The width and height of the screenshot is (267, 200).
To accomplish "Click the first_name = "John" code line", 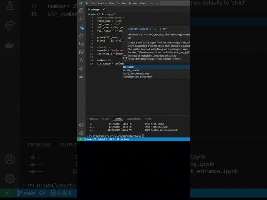I will (x=110, y=21).
